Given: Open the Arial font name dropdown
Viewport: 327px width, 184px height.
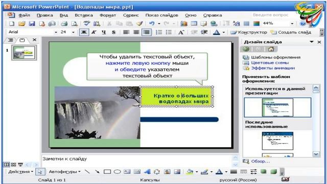Looking at the screenshot, I should (x=56, y=32).
